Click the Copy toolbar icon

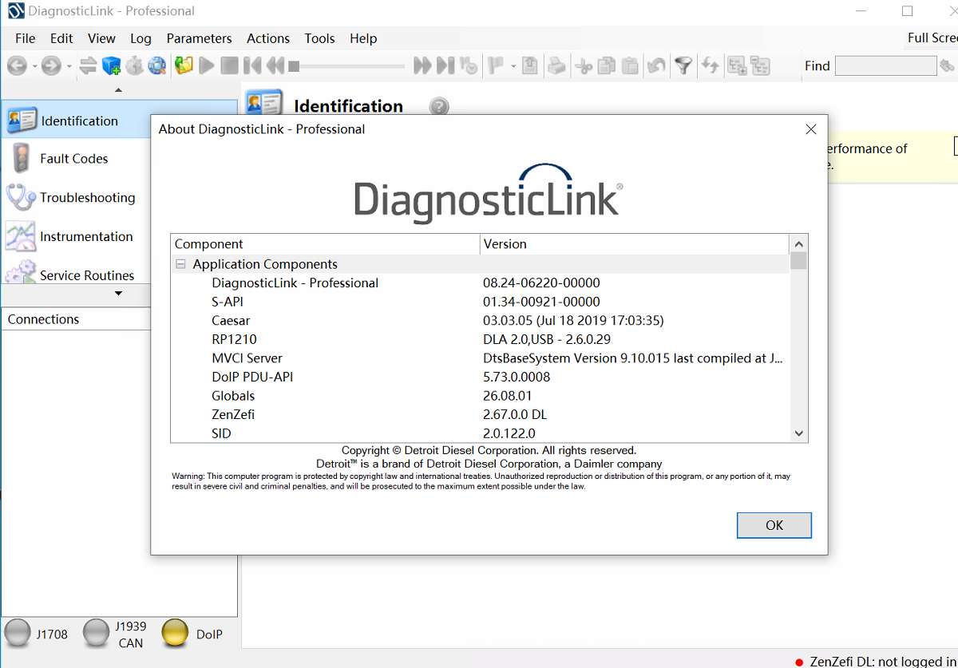point(607,65)
